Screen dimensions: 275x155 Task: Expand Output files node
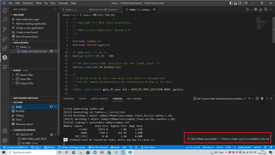coord(13,83)
